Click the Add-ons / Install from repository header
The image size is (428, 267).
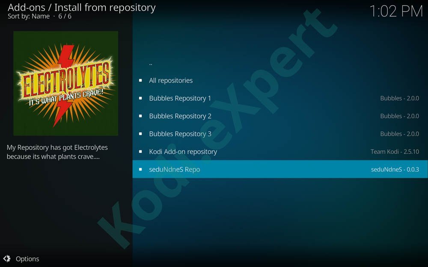pos(82,7)
